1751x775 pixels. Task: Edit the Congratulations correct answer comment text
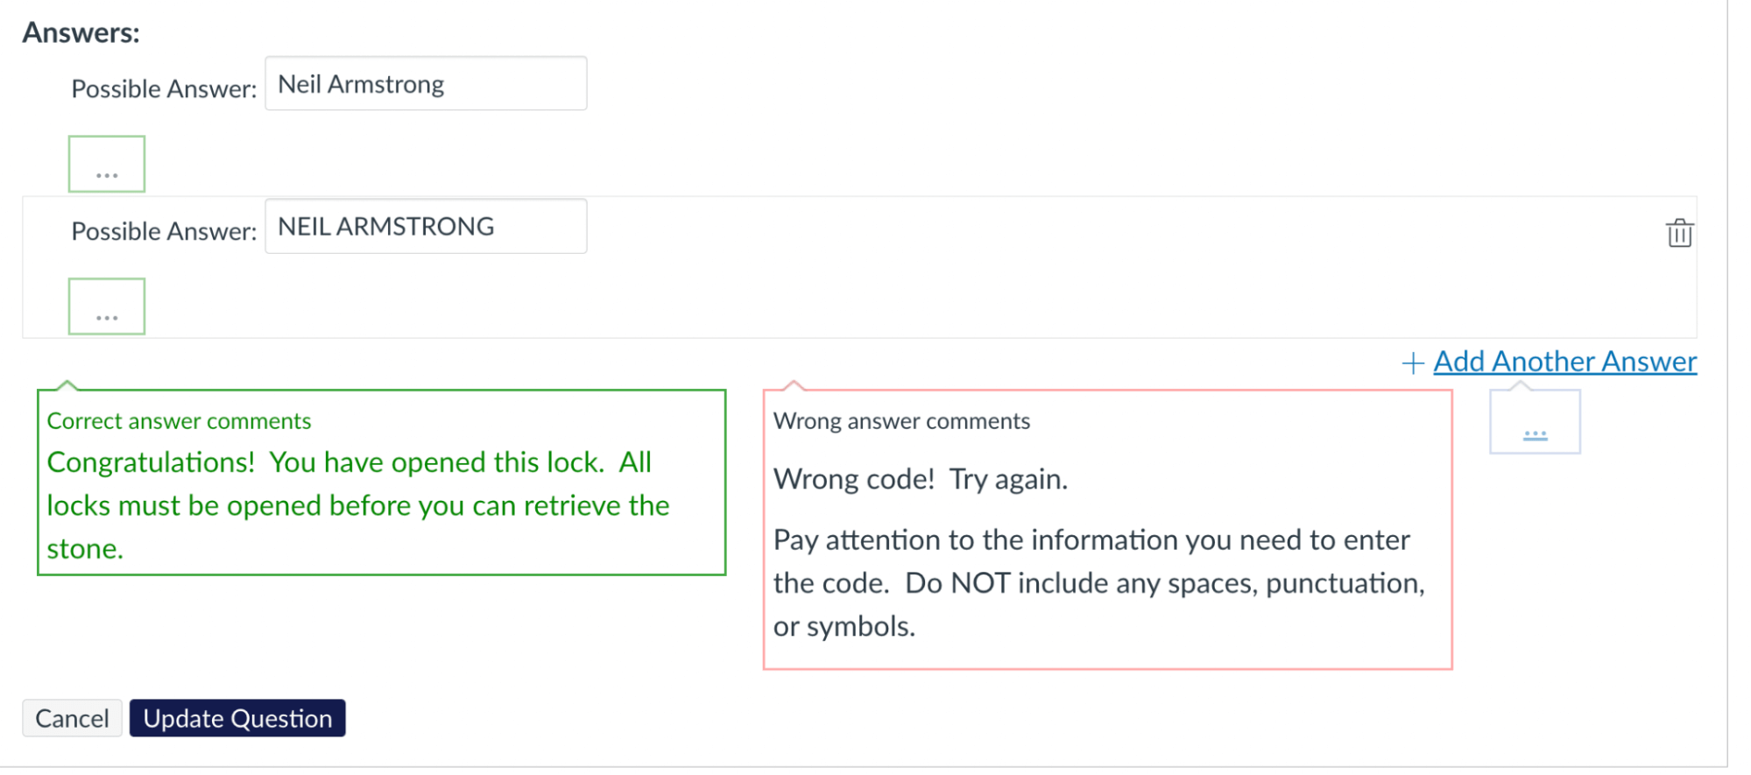tap(358, 505)
